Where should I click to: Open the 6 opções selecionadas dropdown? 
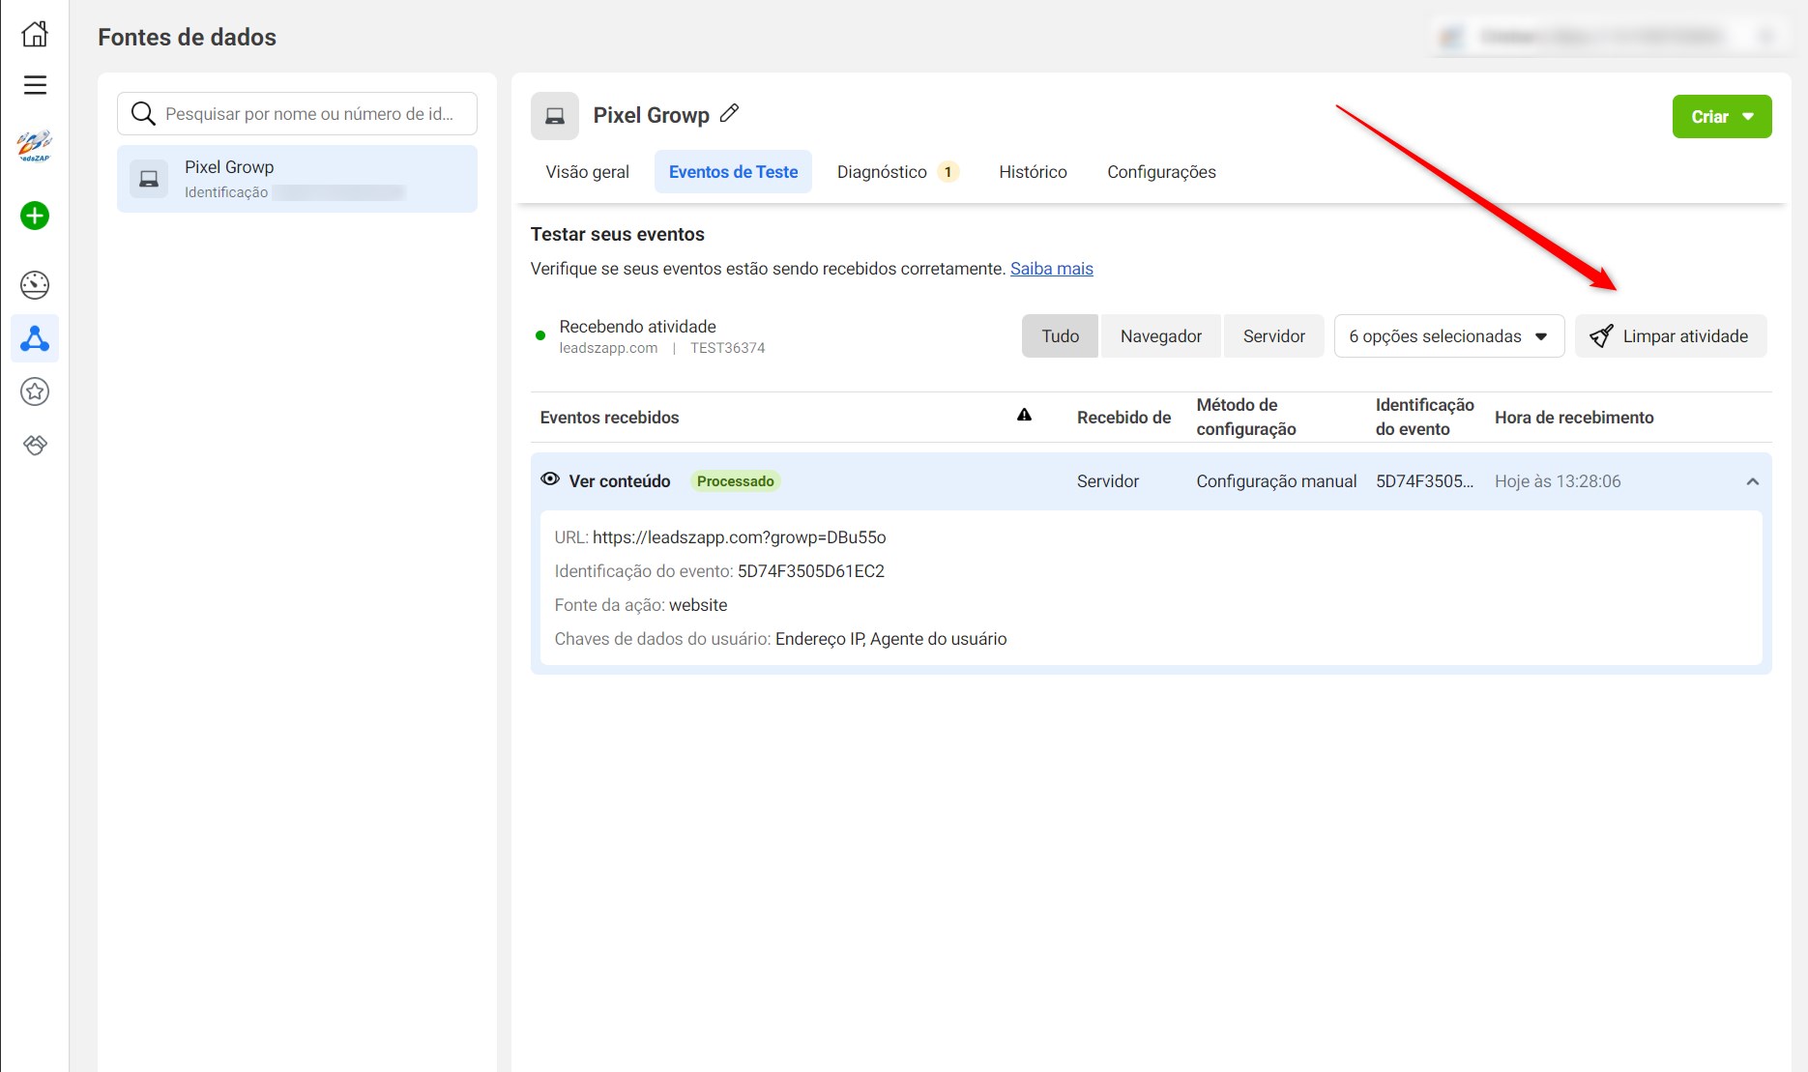1448,336
